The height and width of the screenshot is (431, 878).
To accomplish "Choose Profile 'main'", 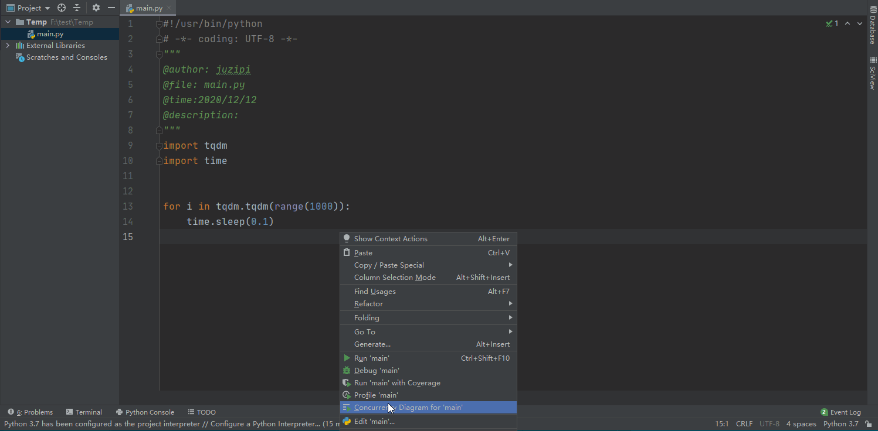I will [x=428, y=395].
